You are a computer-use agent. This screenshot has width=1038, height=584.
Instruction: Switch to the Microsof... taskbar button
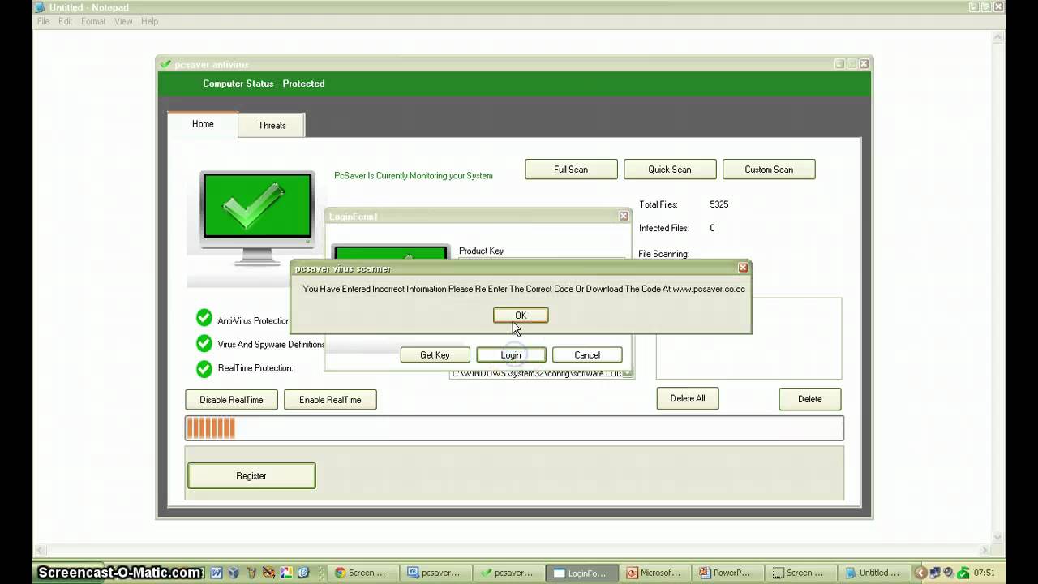(655, 573)
